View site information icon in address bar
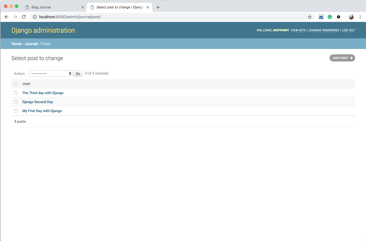Image resolution: width=366 pixels, height=241 pixels. coord(35,17)
